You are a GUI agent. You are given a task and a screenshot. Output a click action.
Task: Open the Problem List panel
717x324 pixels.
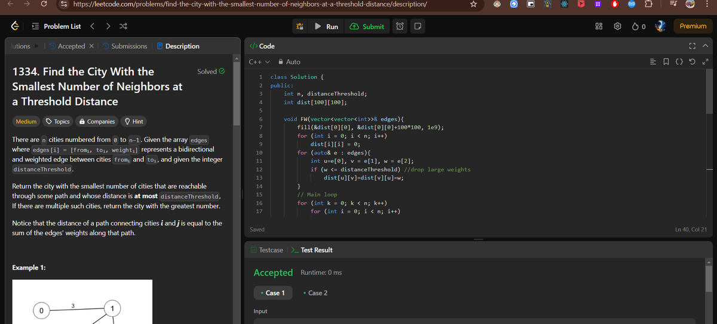56,26
